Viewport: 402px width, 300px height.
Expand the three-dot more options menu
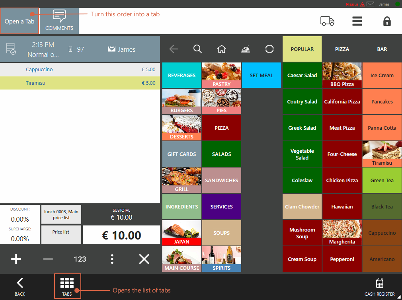[x=112, y=259]
